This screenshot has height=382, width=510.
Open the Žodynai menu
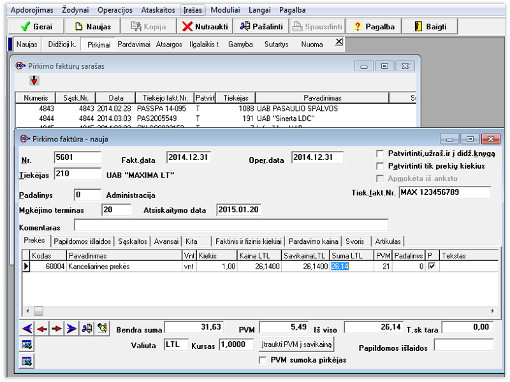pyautogui.click(x=75, y=10)
